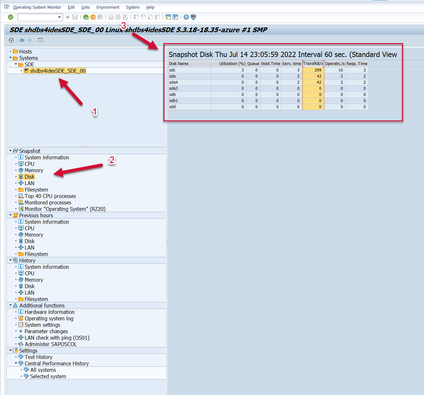Viewport: 424px width, 395px height.
Task: Open the command field dropdown arrow
Action: (60, 17)
